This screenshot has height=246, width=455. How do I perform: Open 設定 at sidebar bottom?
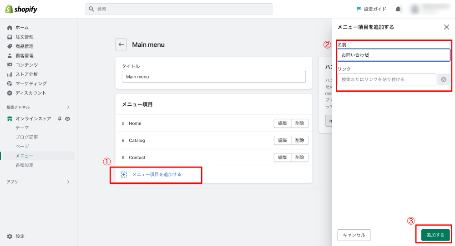coord(20,236)
